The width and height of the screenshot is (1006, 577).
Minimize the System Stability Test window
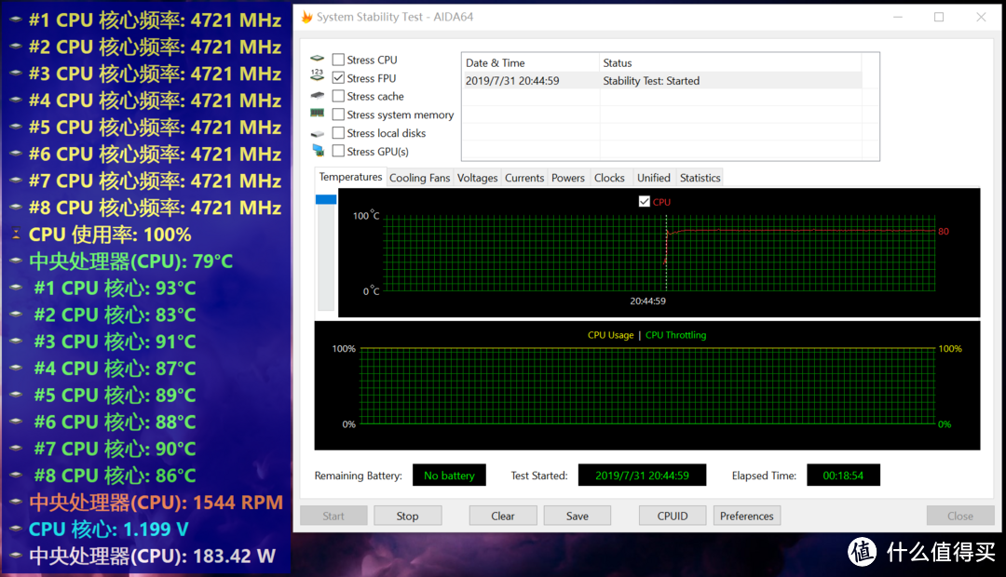[x=898, y=17]
